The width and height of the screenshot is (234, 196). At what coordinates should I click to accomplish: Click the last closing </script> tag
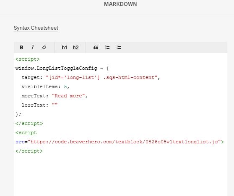point(29,151)
